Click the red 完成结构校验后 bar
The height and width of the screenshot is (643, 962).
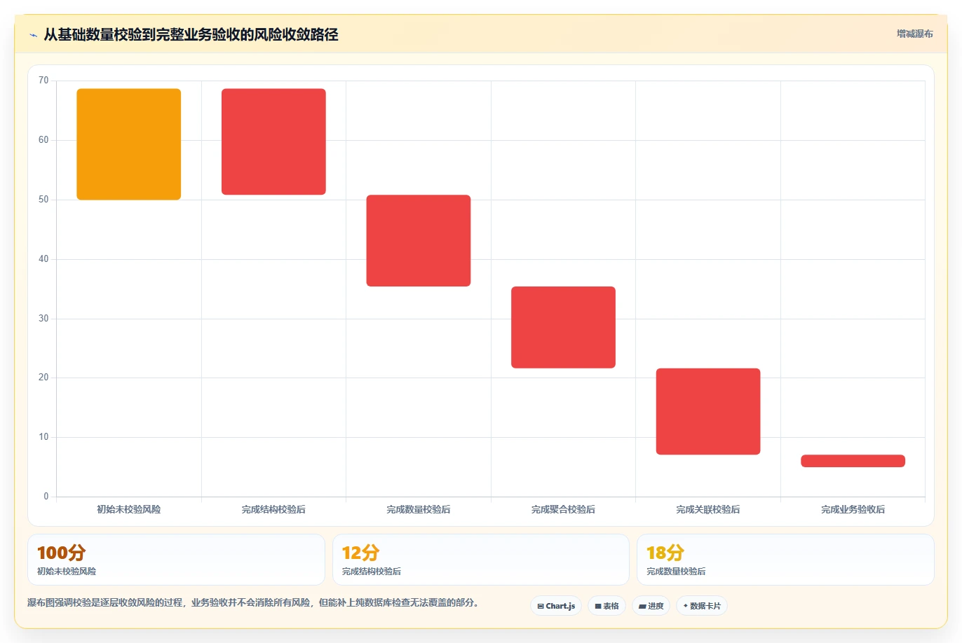[273, 141]
